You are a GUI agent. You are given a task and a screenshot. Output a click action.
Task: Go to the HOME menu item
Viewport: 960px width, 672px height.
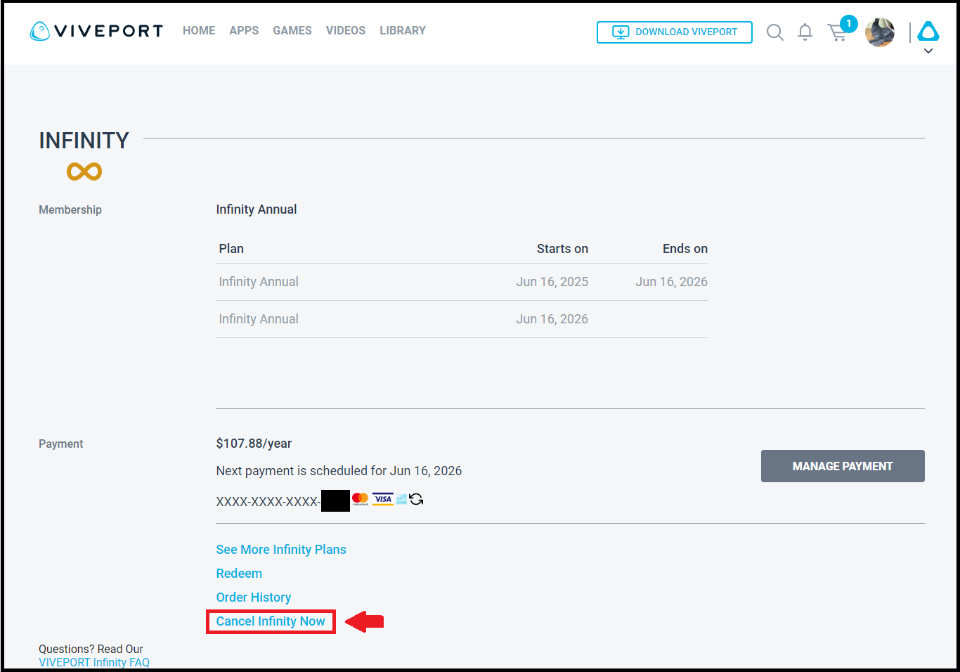tap(199, 31)
